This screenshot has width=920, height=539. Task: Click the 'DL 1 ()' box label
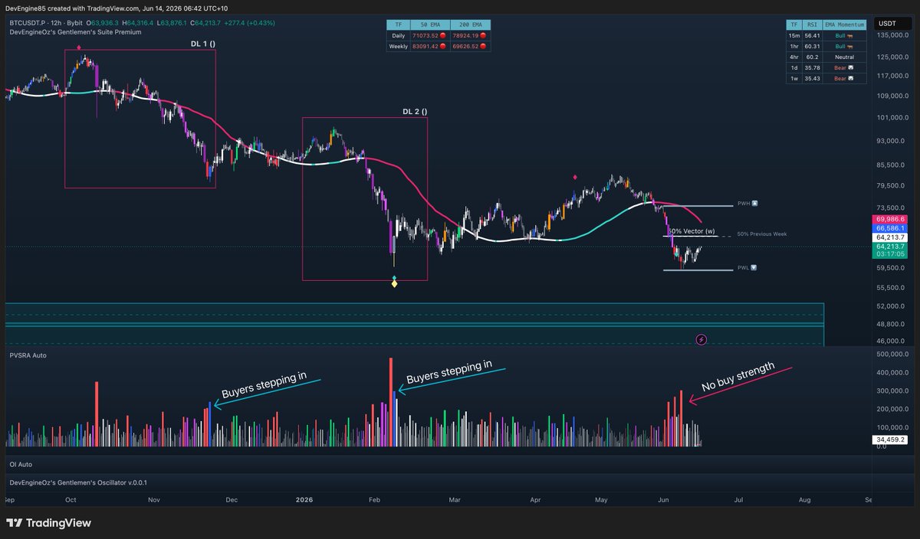[202, 44]
